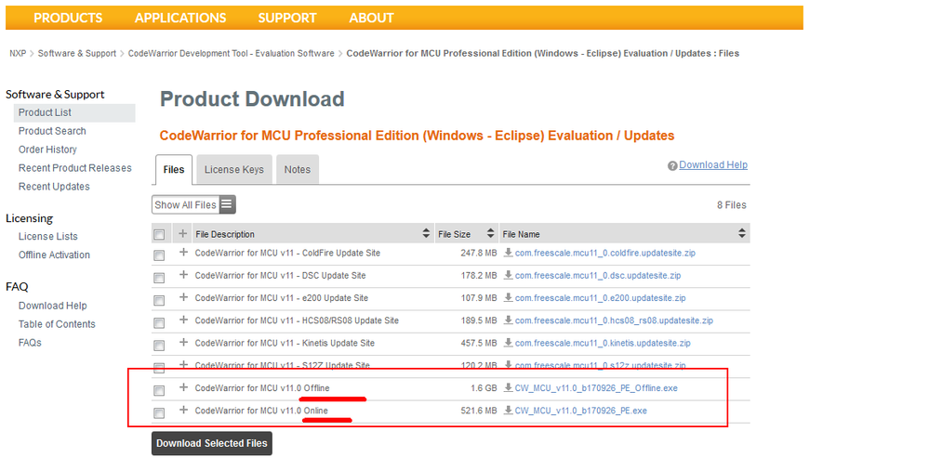Expand HCS08/RS08 Update Site details
This screenshot has width=929, height=470.
[x=183, y=320]
